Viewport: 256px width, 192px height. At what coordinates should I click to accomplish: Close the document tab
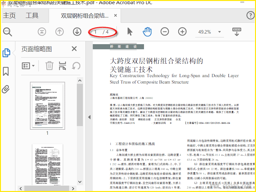(116, 15)
